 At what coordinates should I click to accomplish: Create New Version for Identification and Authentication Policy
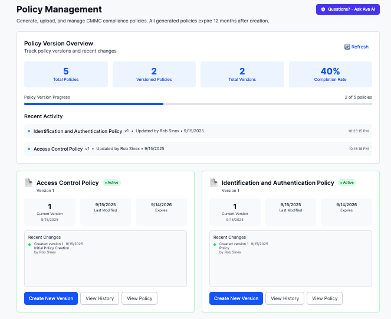pyautogui.click(x=236, y=298)
